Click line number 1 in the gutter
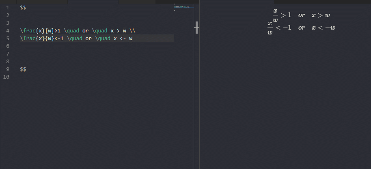This screenshot has height=169, width=371. [x=8, y=8]
